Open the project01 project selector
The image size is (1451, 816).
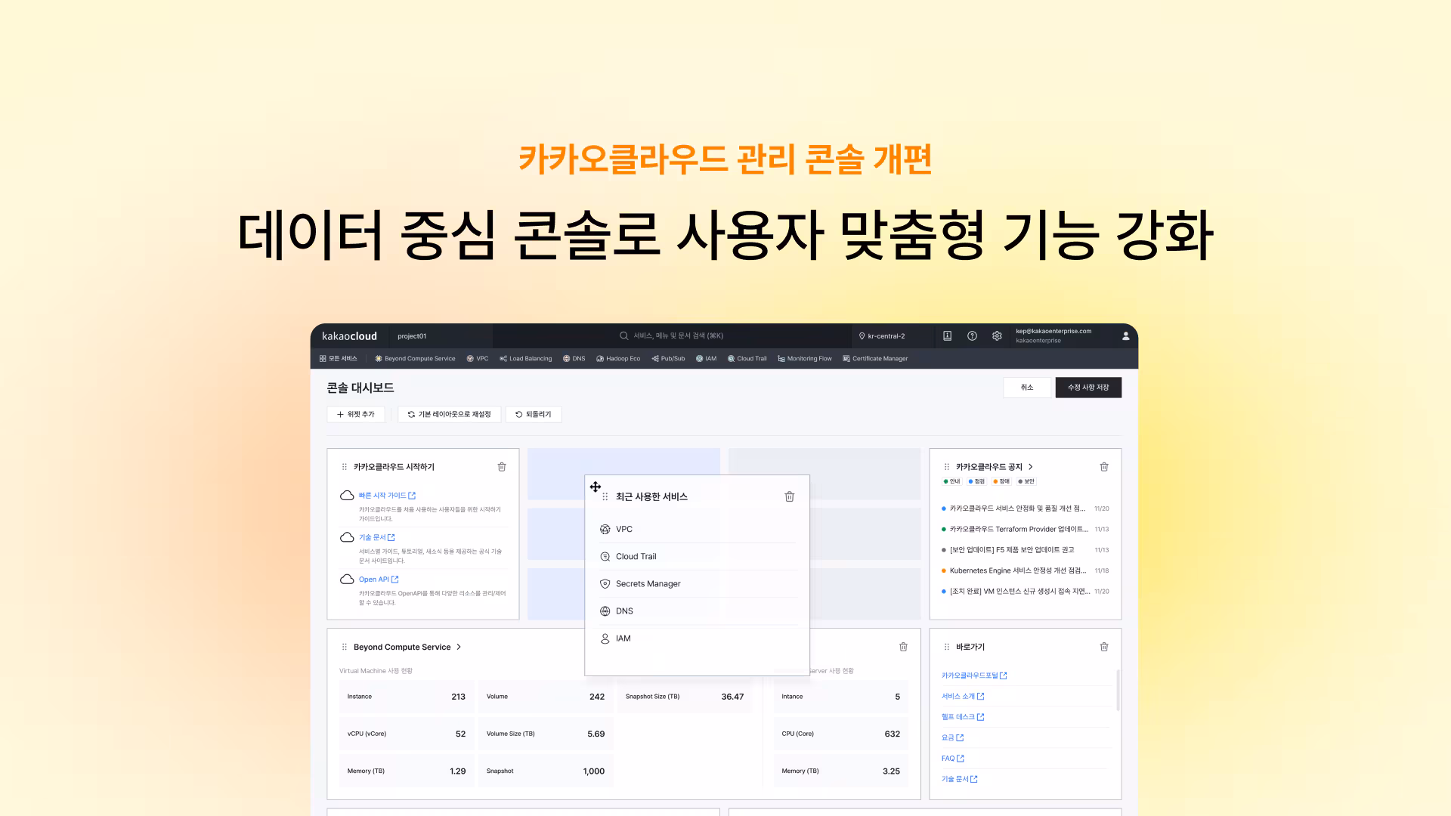tap(441, 336)
